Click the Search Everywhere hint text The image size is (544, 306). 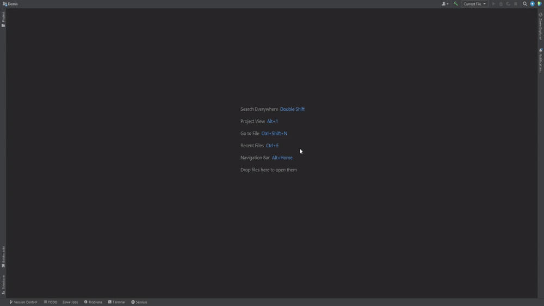(259, 109)
